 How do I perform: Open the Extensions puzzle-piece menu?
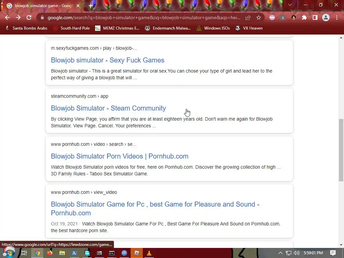coord(304,17)
